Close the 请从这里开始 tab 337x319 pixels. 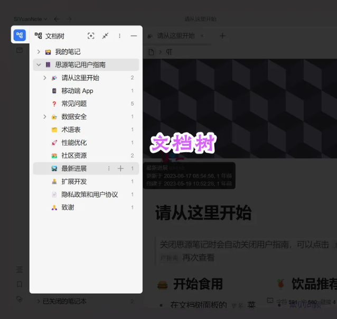click(x=202, y=36)
